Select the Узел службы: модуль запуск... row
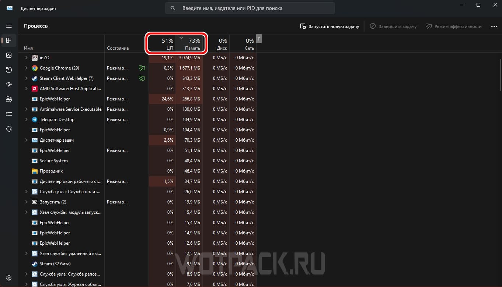The image size is (502, 287). click(x=137, y=212)
